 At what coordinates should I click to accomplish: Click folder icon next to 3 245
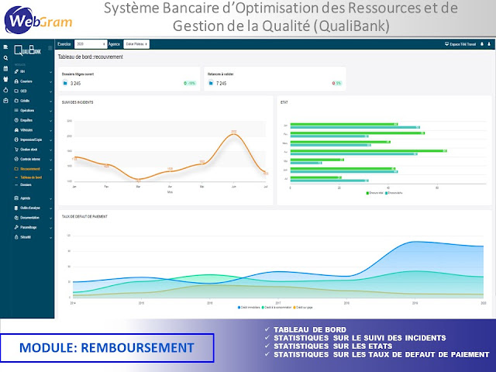coord(65,83)
